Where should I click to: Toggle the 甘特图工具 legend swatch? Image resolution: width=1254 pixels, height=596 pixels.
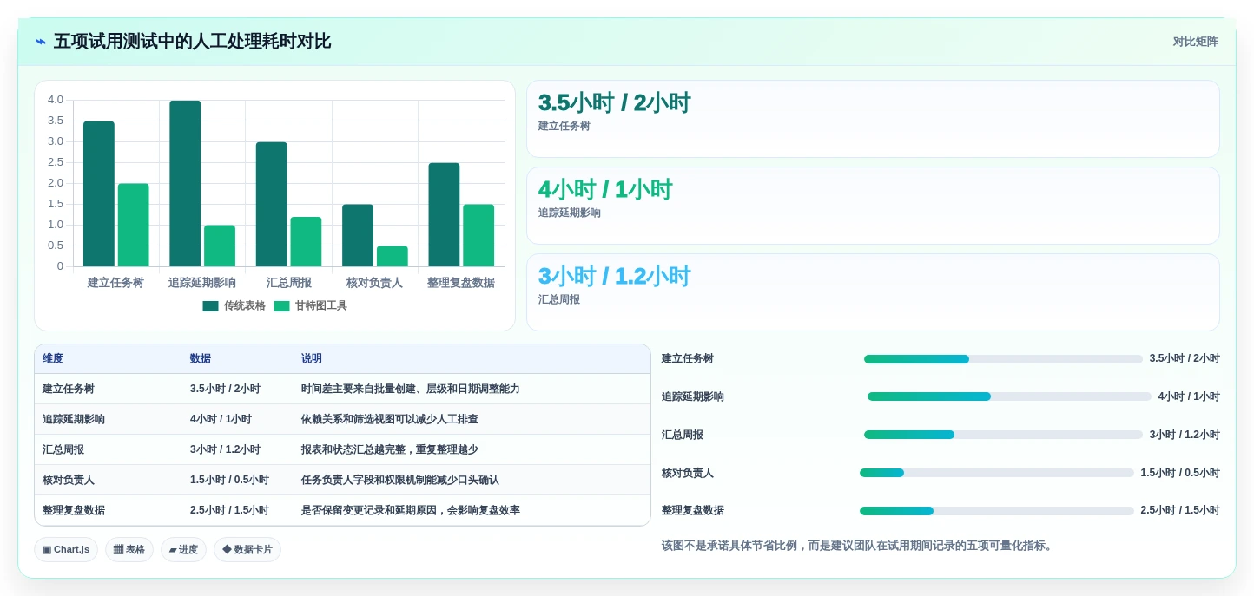click(x=281, y=306)
